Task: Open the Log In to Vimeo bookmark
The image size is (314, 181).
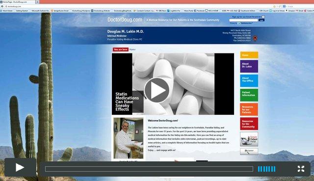Action: (277, 11)
